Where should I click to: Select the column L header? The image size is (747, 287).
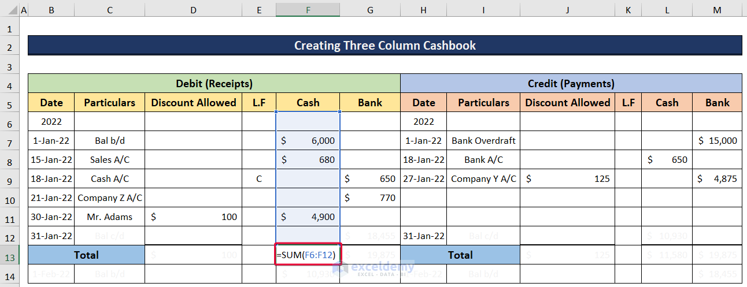(x=667, y=10)
